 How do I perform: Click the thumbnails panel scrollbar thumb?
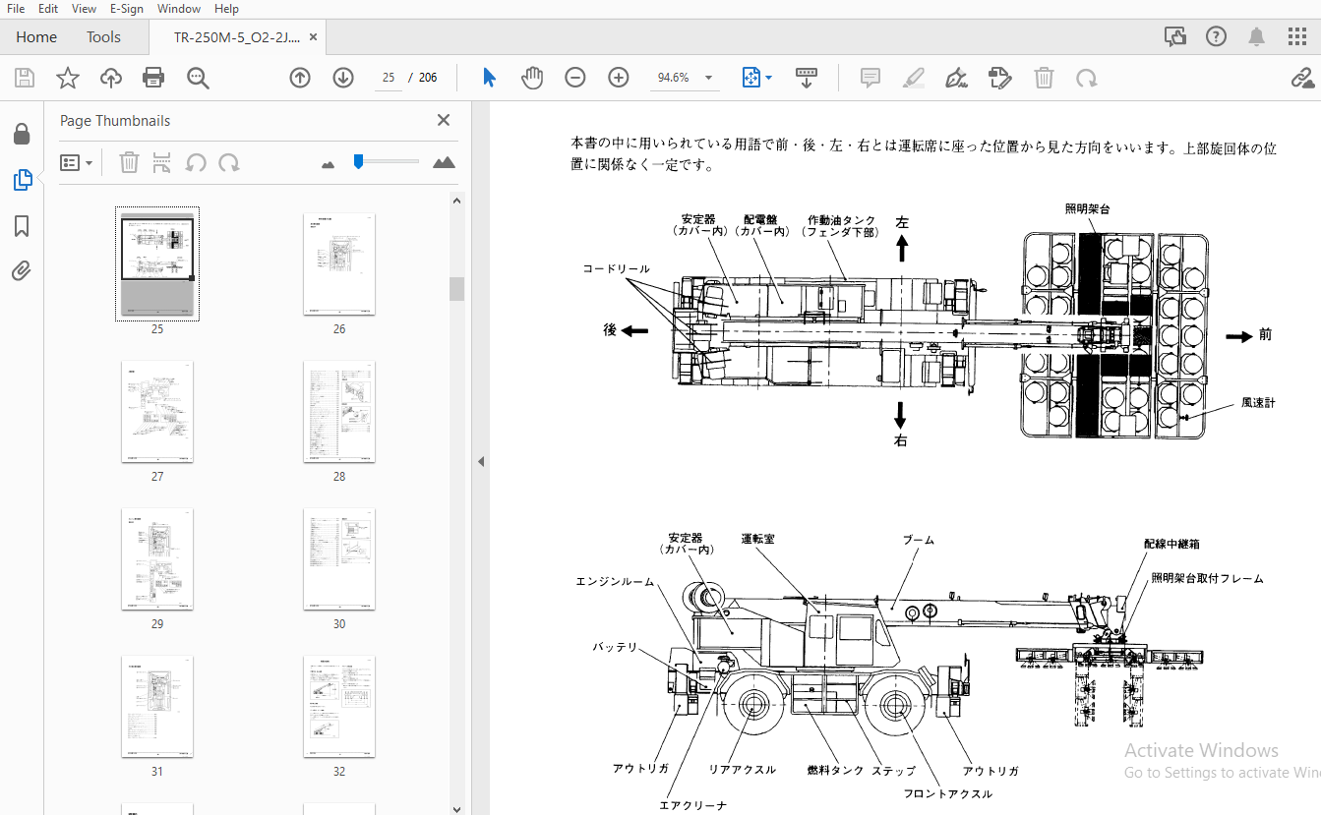(456, 289)
